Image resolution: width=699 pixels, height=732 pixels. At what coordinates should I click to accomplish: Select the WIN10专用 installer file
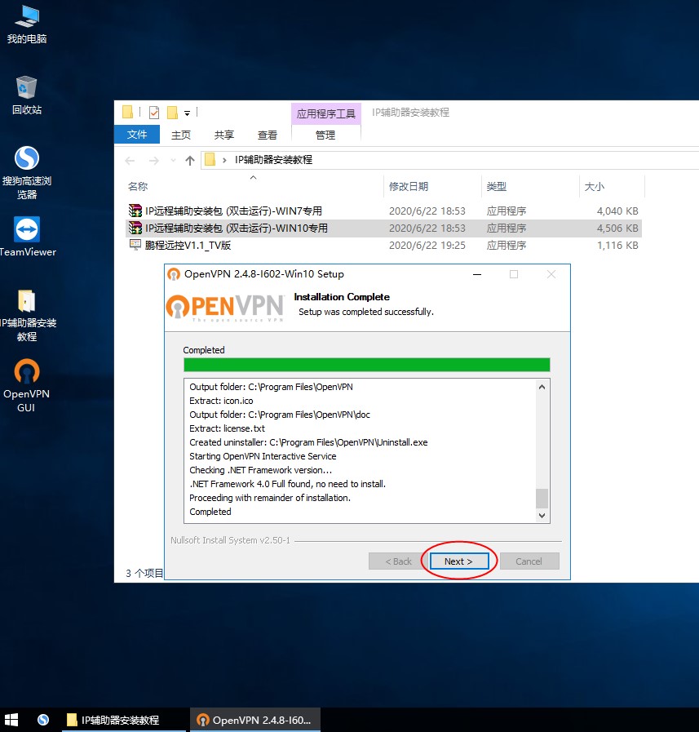coord(383,228)
